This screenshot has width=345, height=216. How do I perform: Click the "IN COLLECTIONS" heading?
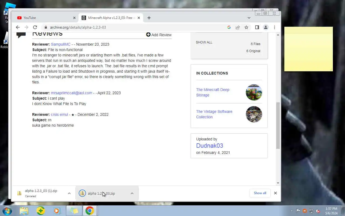[x=212, y=73]
